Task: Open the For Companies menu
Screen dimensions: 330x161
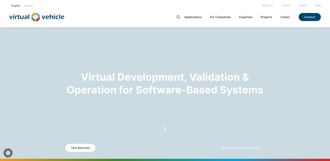Action: (x=220, y=17)
